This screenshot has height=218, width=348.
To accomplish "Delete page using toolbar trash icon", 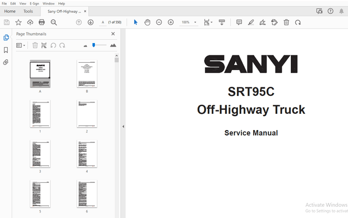I will pos(286,22).
